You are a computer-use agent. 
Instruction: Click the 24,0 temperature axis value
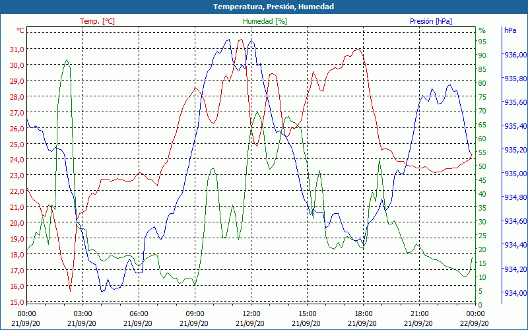tap(17, 160)
